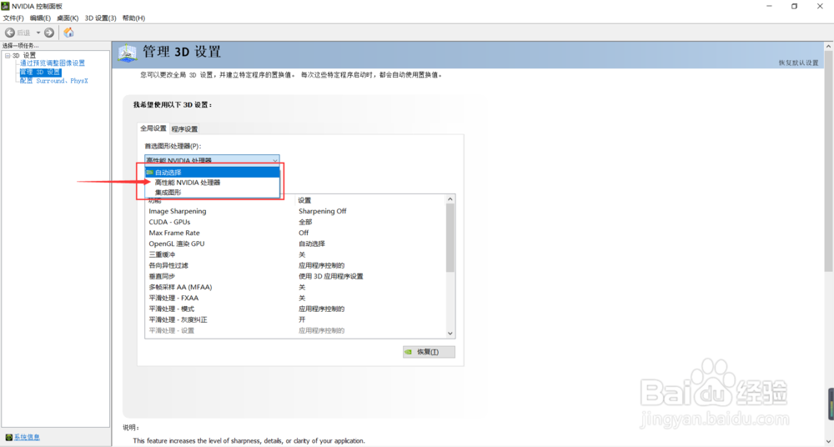Click the Forward arrow icon in toolbar
Image resolution: width=834 pixels, height=447 pixels.
click(49, 33)
